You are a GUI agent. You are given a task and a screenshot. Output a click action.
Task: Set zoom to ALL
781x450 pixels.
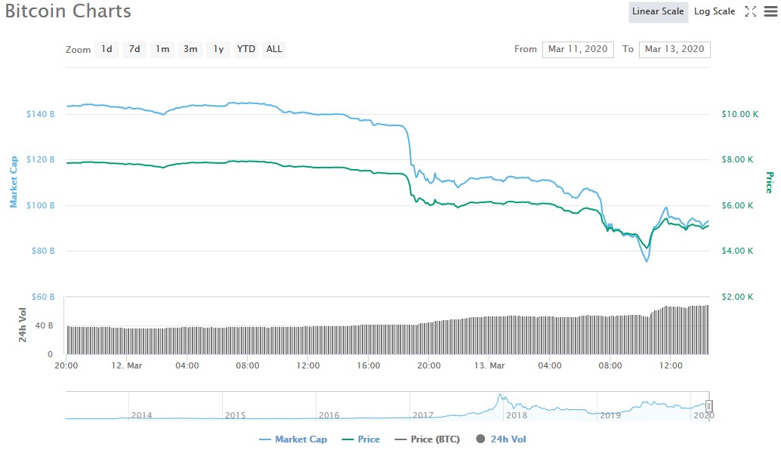274,49
